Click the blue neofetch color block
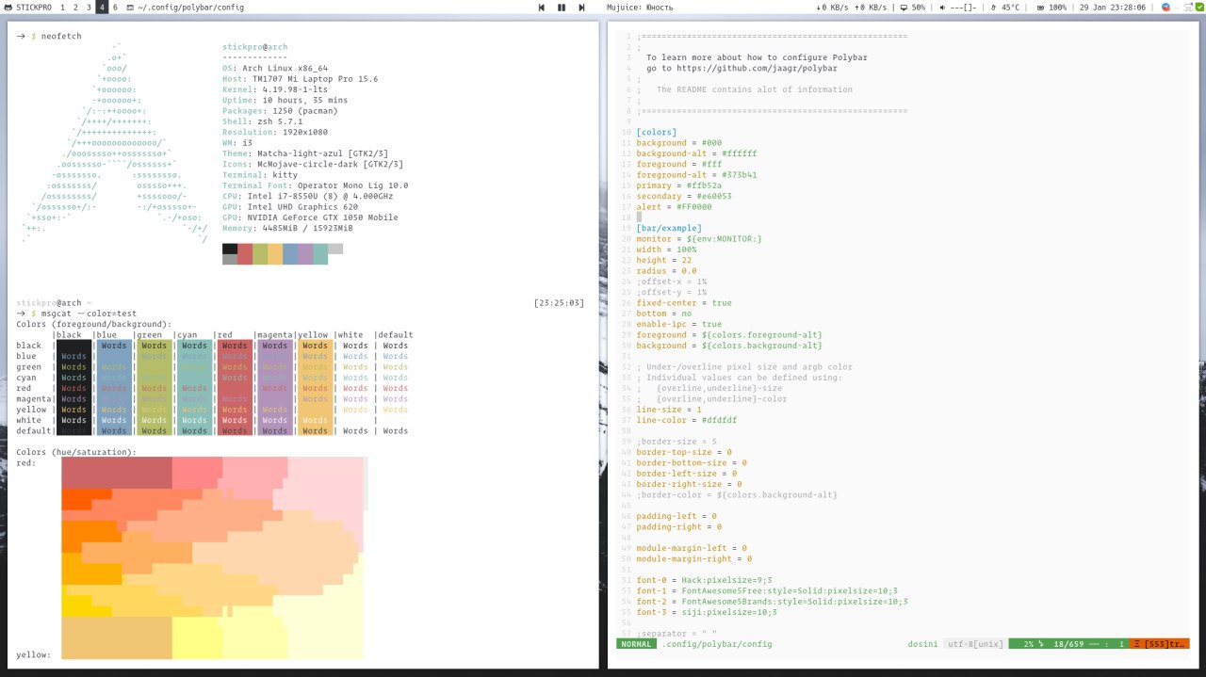This screenshot has width=1206, height=677. 290,254
